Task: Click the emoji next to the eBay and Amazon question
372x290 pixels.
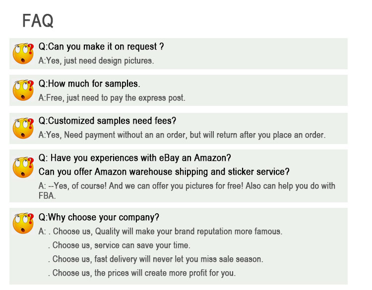Action: [x=23, y=167]
